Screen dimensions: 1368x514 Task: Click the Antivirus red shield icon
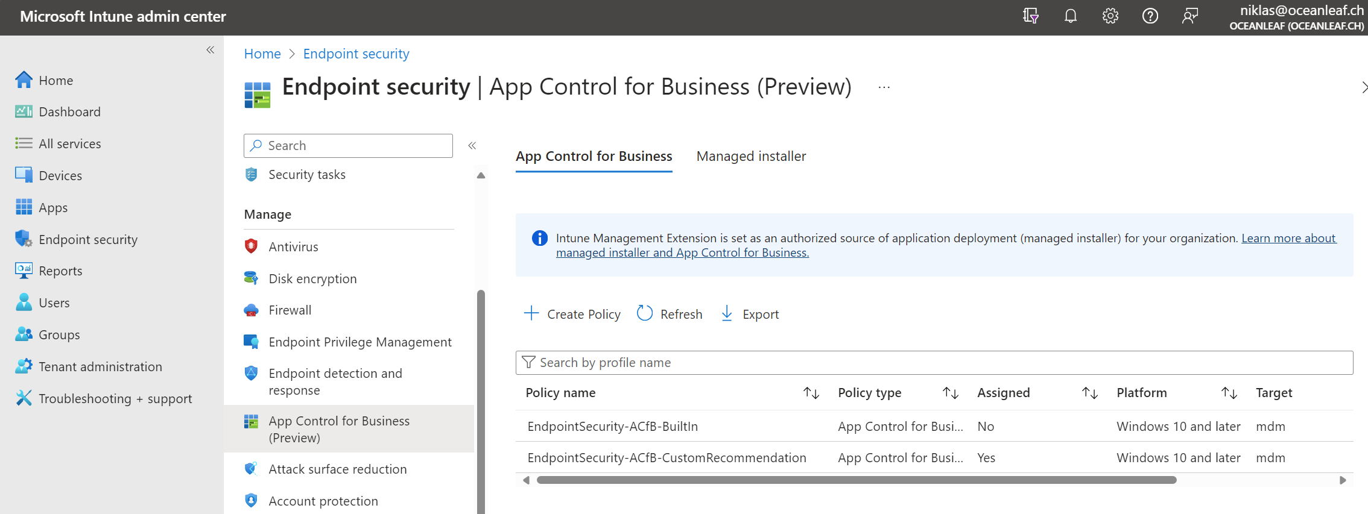pos(252,246)
